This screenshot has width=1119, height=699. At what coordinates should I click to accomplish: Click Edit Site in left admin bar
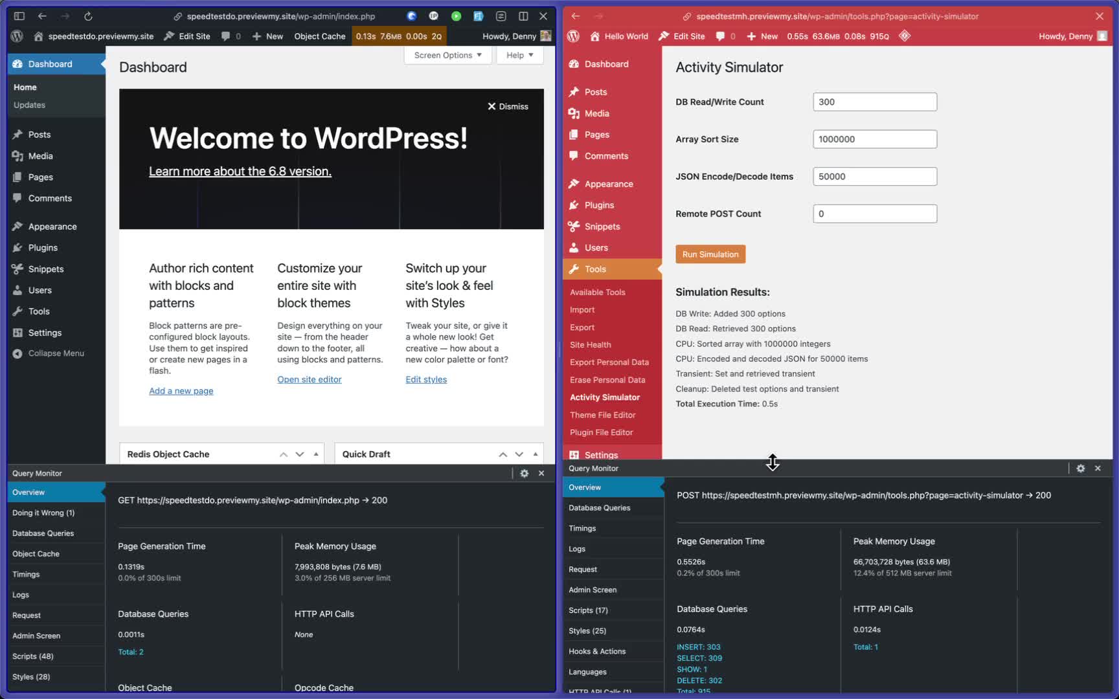[x=187, y=36]
